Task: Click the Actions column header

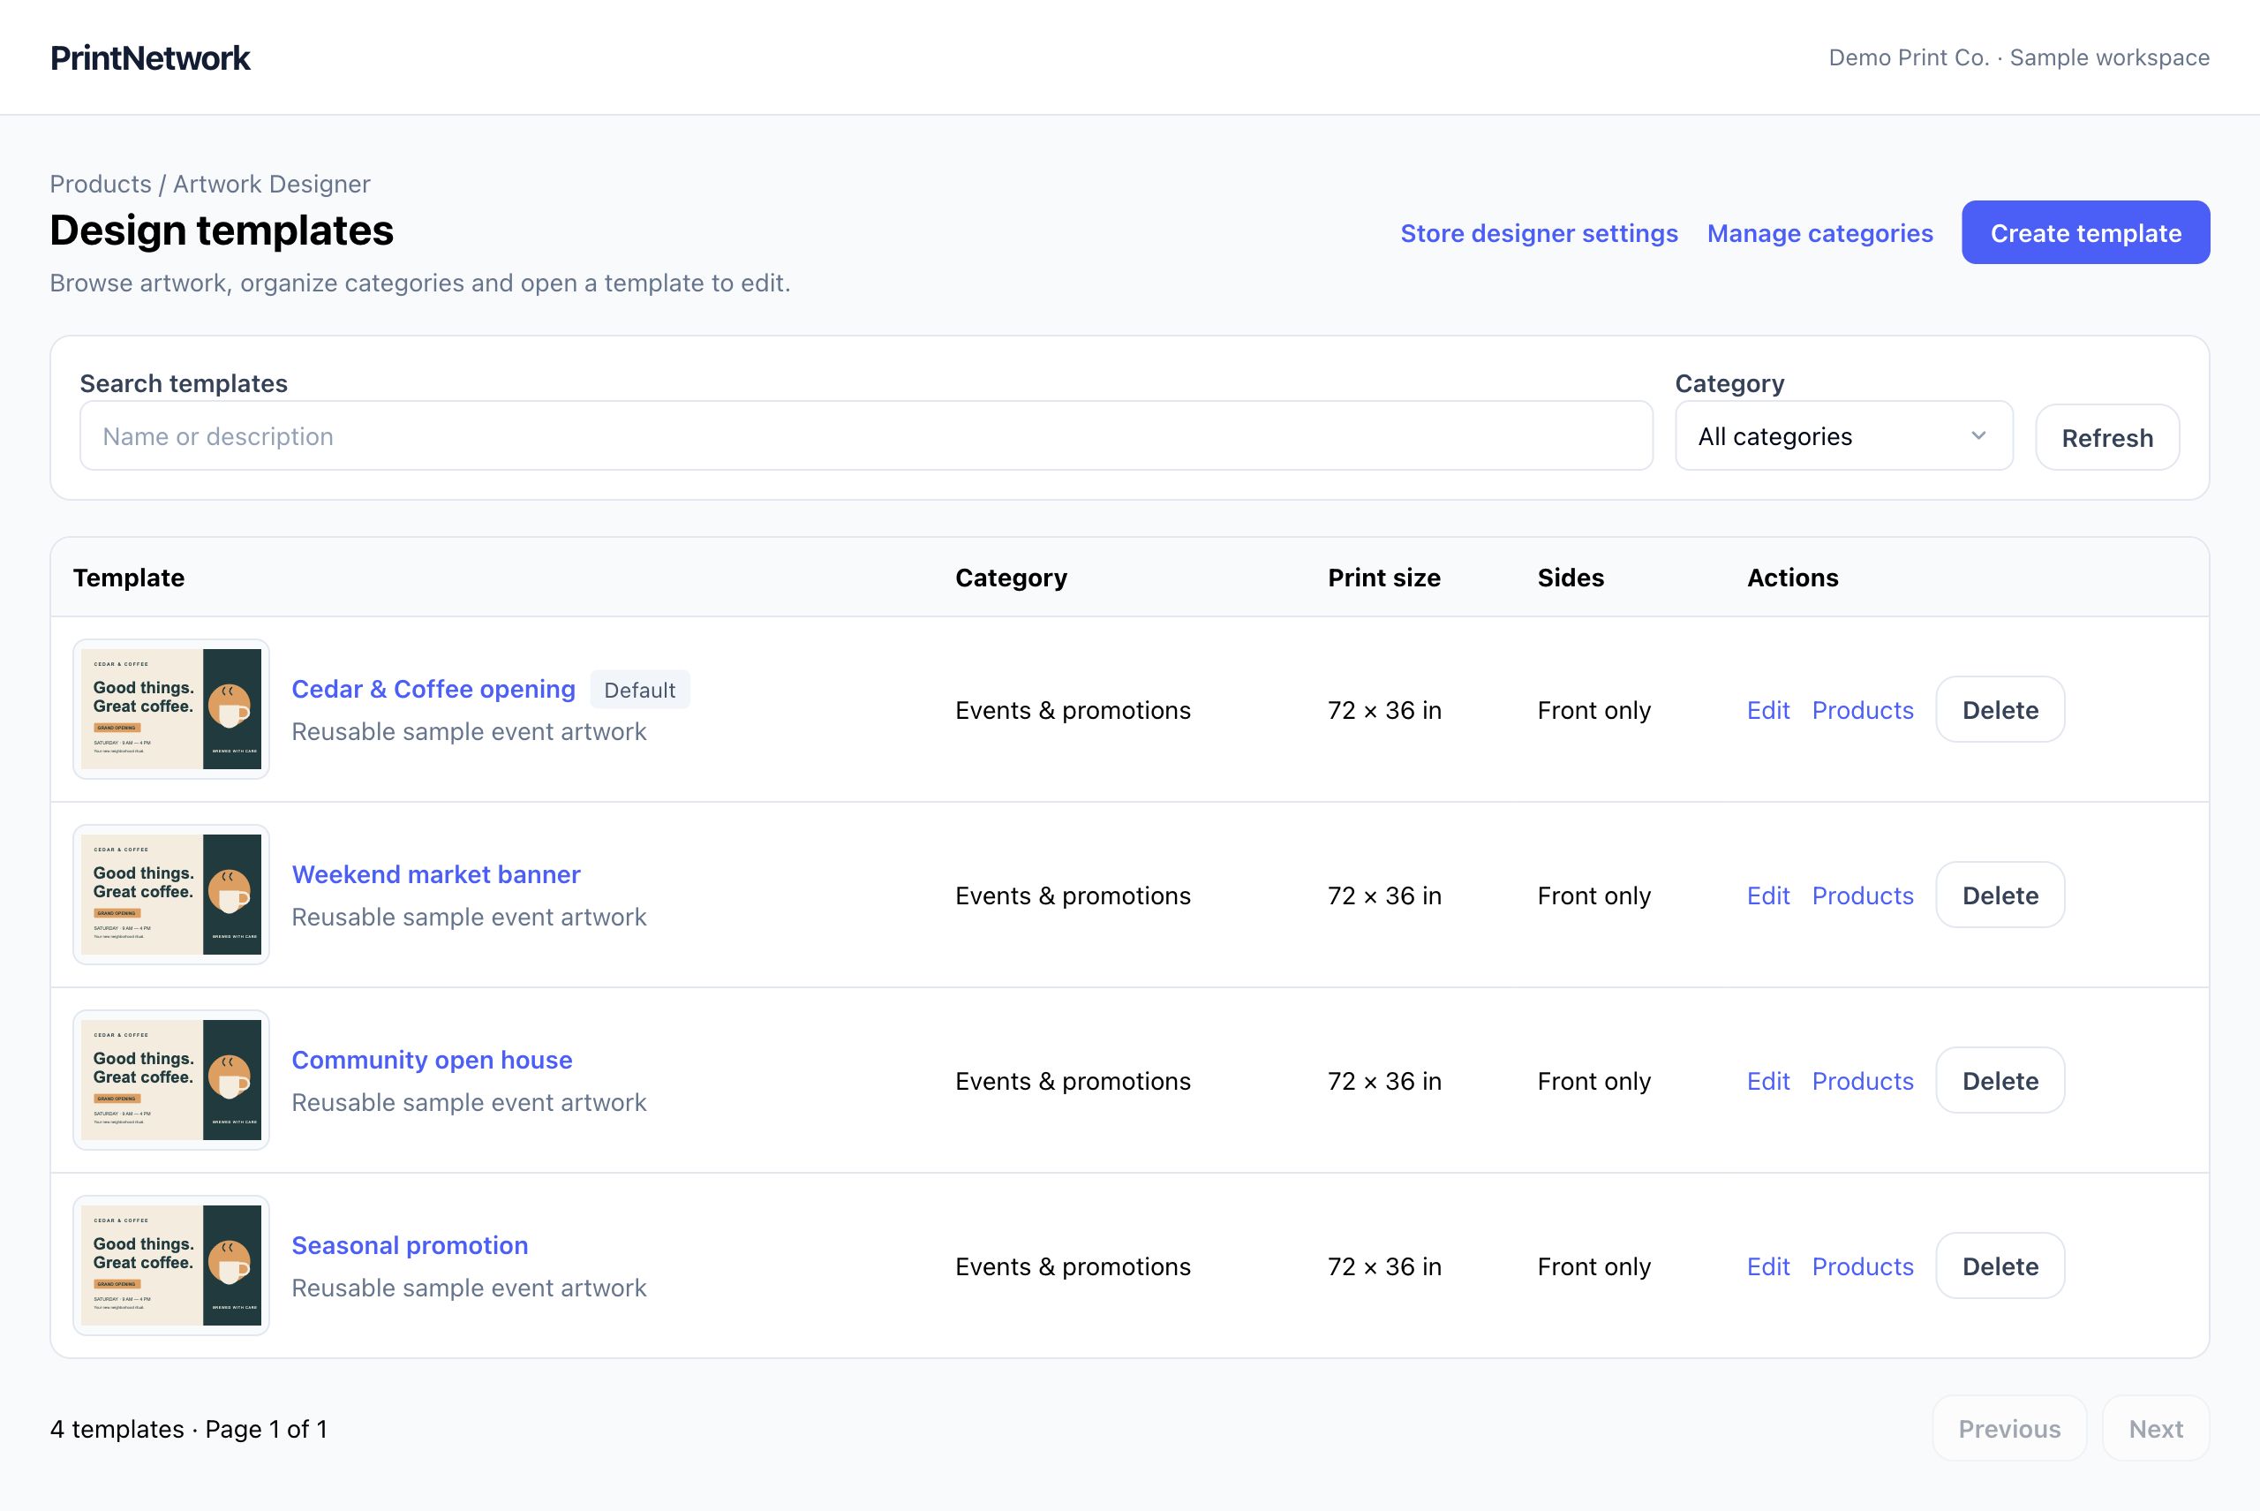Action: 1792,578
